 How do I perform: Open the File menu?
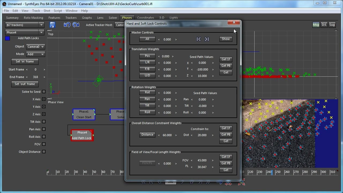point(6,11)
